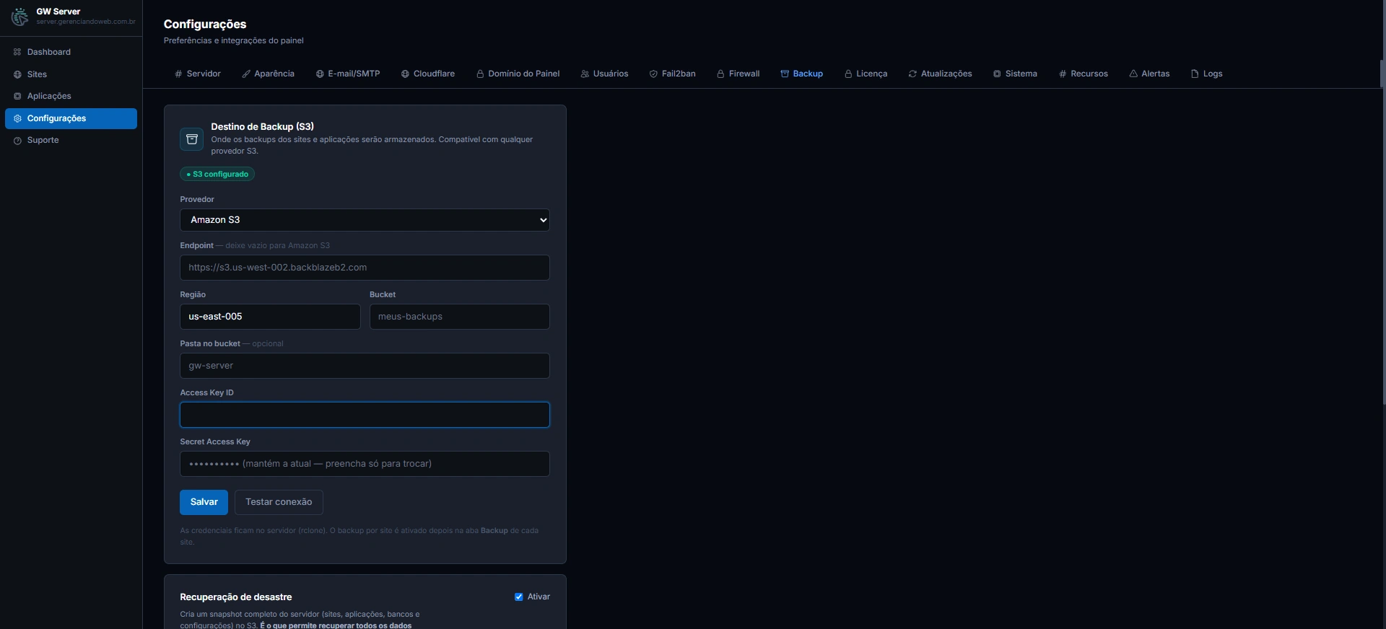The height and width of the screenshot is (629, 1386).
Task: Click the 'S3 configurado' status badge
Action: coord(217,175)
